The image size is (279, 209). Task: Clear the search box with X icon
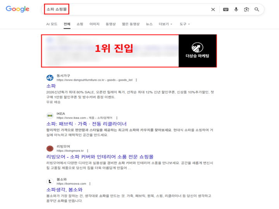(213, 10)
